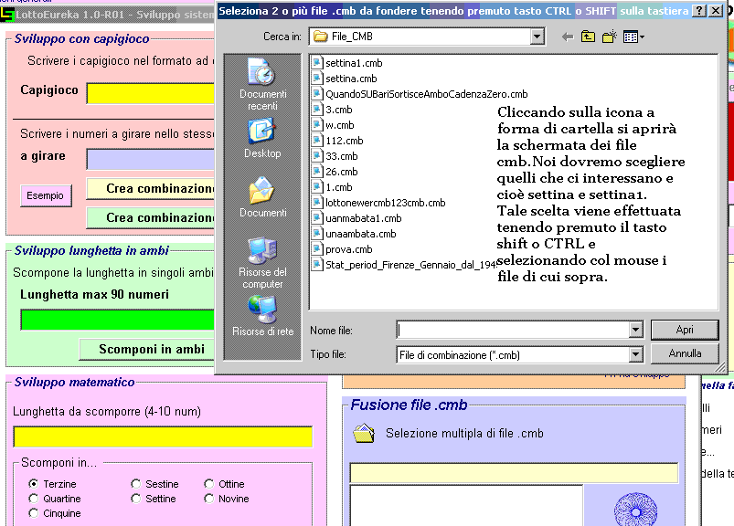Screen dimensions: 734x526
Task: Click file icon of unaambata.cmb
Action: [x=317, y=233]
